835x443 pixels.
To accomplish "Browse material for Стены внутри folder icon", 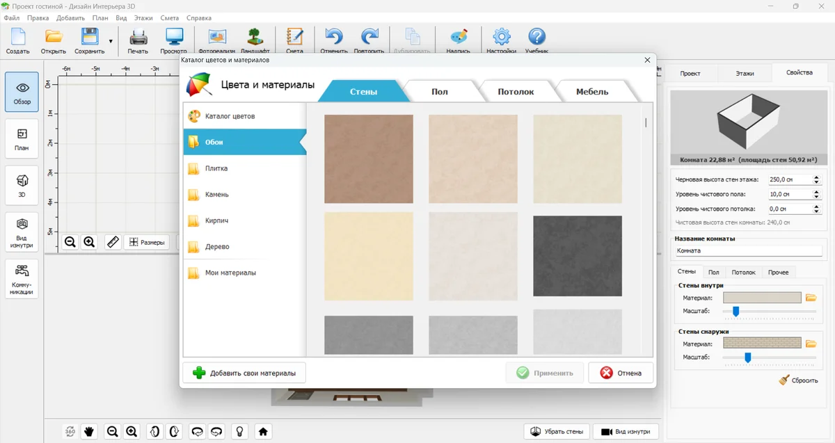I will pyautogui.click(x=811, y=298).
